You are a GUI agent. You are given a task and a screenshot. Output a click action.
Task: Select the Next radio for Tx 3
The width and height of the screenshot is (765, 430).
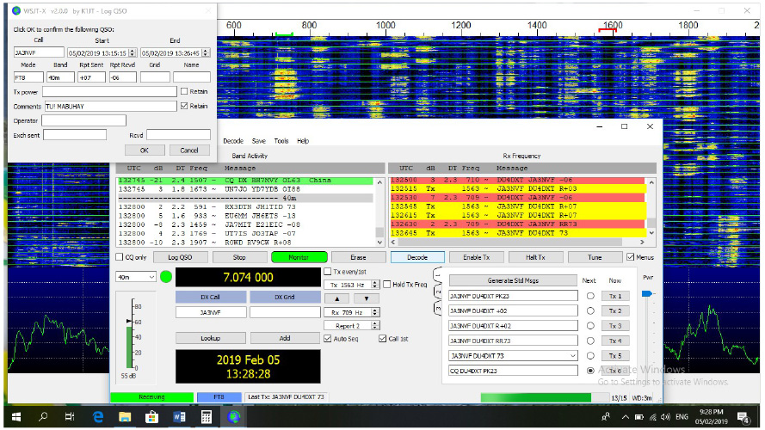click(x=590, y=326)
